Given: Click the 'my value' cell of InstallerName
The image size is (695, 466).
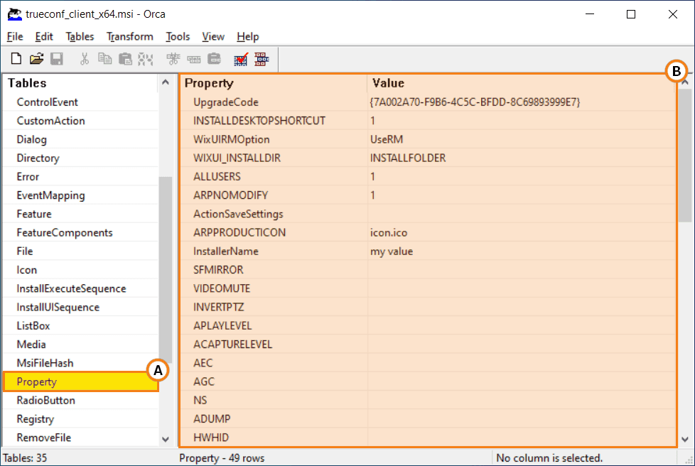Looking at the screenshot, I should coord(521,251).
